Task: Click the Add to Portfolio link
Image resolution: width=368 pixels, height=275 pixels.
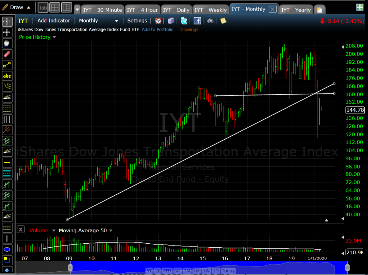Action: pos(158,29)
